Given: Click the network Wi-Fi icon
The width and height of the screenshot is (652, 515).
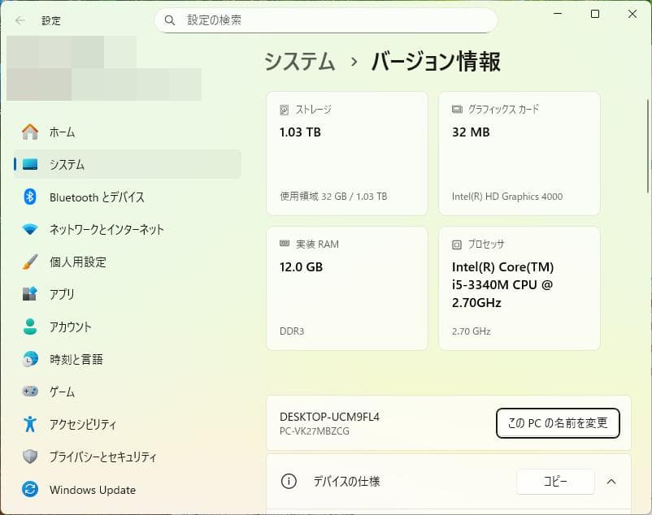Looking at the screenshot, I should coord(30,229).
